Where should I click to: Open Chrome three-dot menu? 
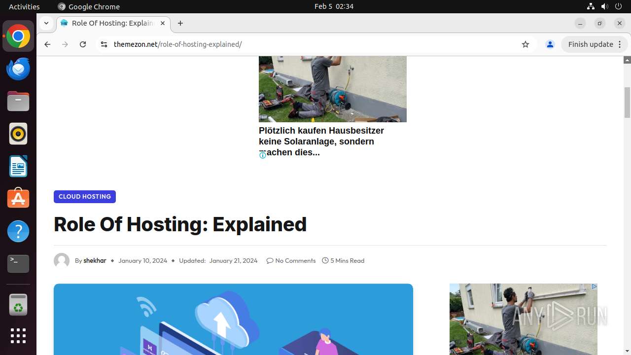pos(620,44)
